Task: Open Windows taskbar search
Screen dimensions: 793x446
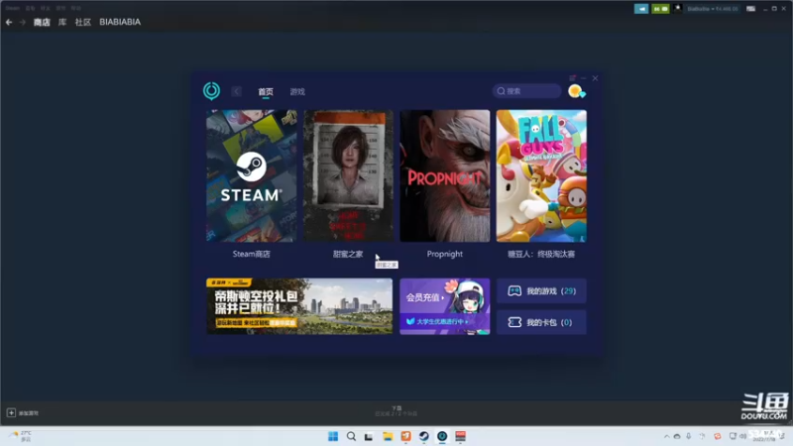Action: [351, 436]
